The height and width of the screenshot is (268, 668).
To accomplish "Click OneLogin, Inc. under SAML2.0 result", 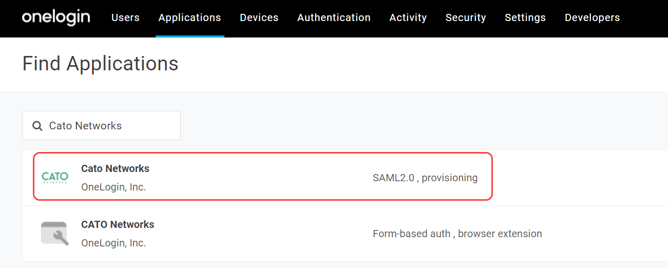I will click(113, 187).
